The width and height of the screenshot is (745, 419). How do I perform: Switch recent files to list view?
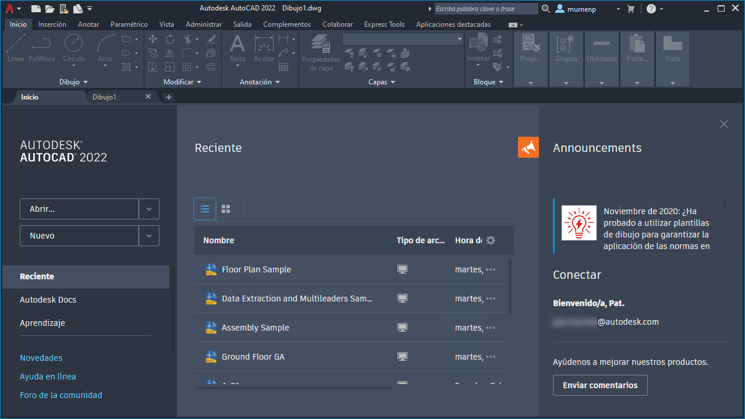pyautogui.click(x=205, y=209)
